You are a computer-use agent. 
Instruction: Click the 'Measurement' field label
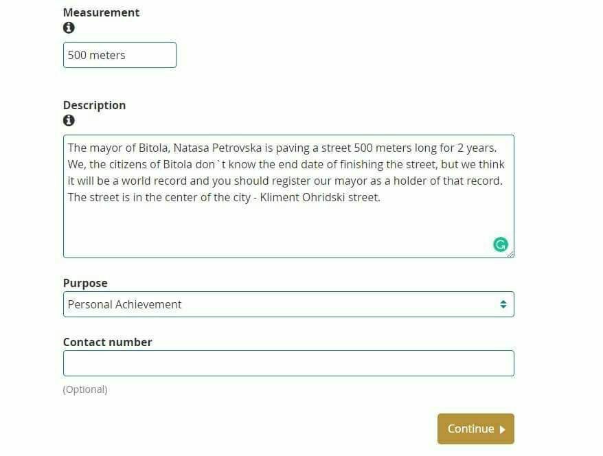[101, 12]
